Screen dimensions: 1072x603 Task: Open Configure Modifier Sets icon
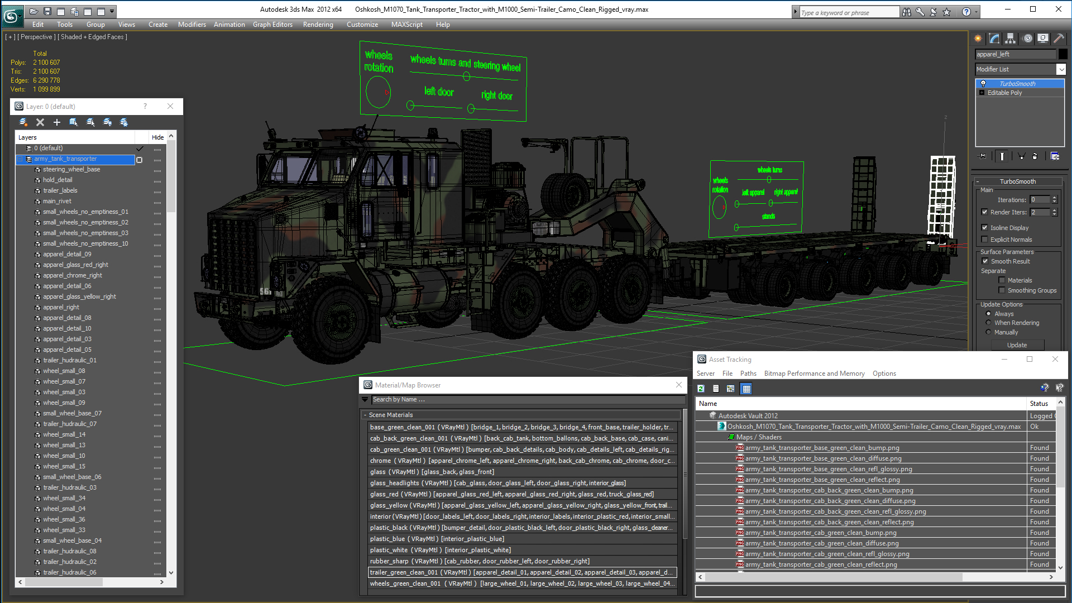[1055, 156]
